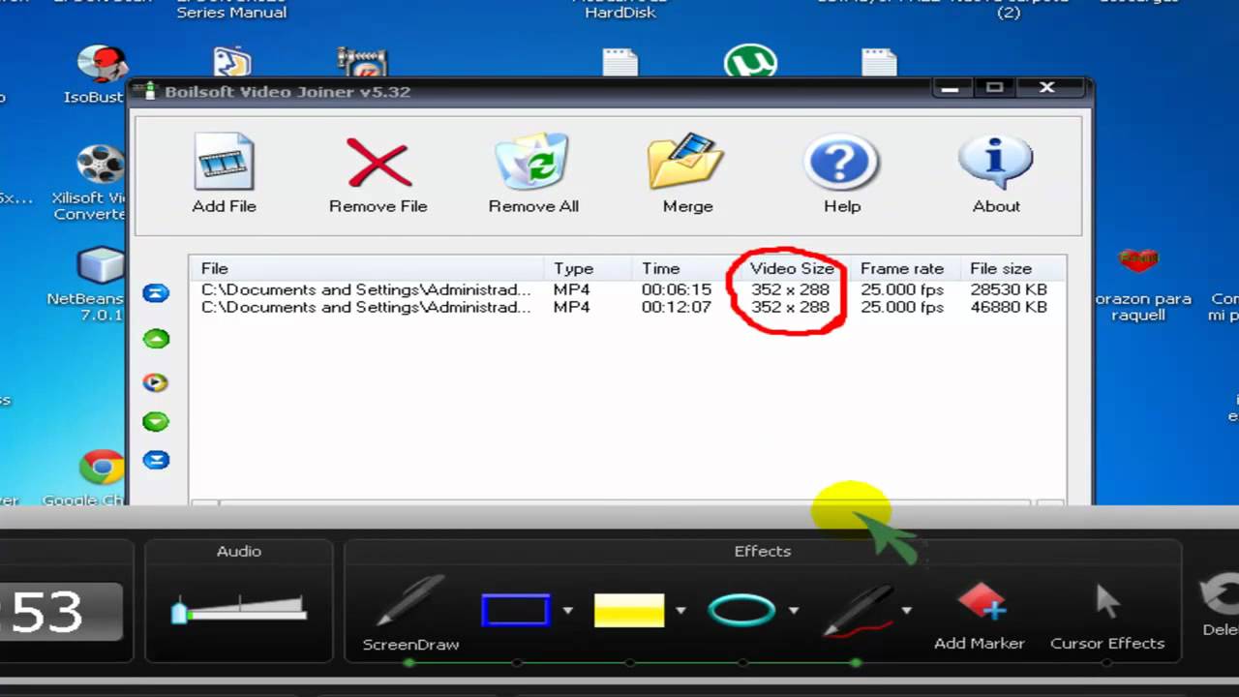The image size is (1239, 697).
Task: Open the corazon para raquell desktop icon
Action: (1138, 284)
